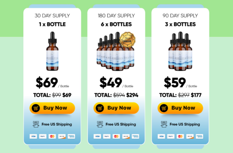Screen dimensions: 233x153
Task: Click the American Express icon in the 30 day card
Action: click(x=71, y=136)
